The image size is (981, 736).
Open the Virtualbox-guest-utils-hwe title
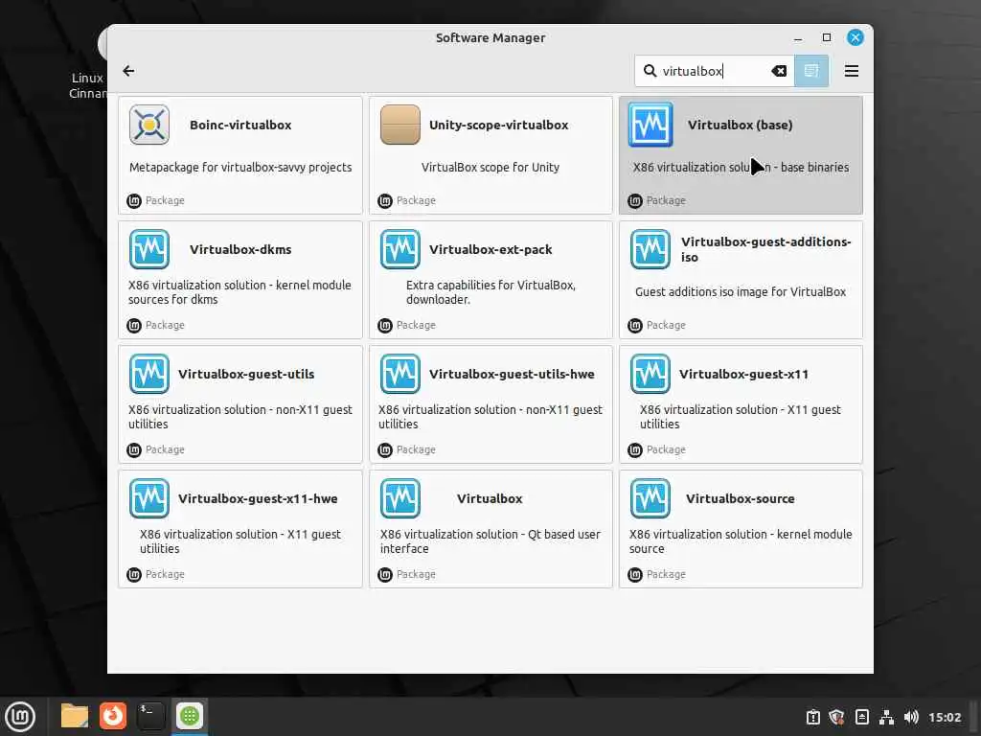pyautogui.click(x=512, y=374)
